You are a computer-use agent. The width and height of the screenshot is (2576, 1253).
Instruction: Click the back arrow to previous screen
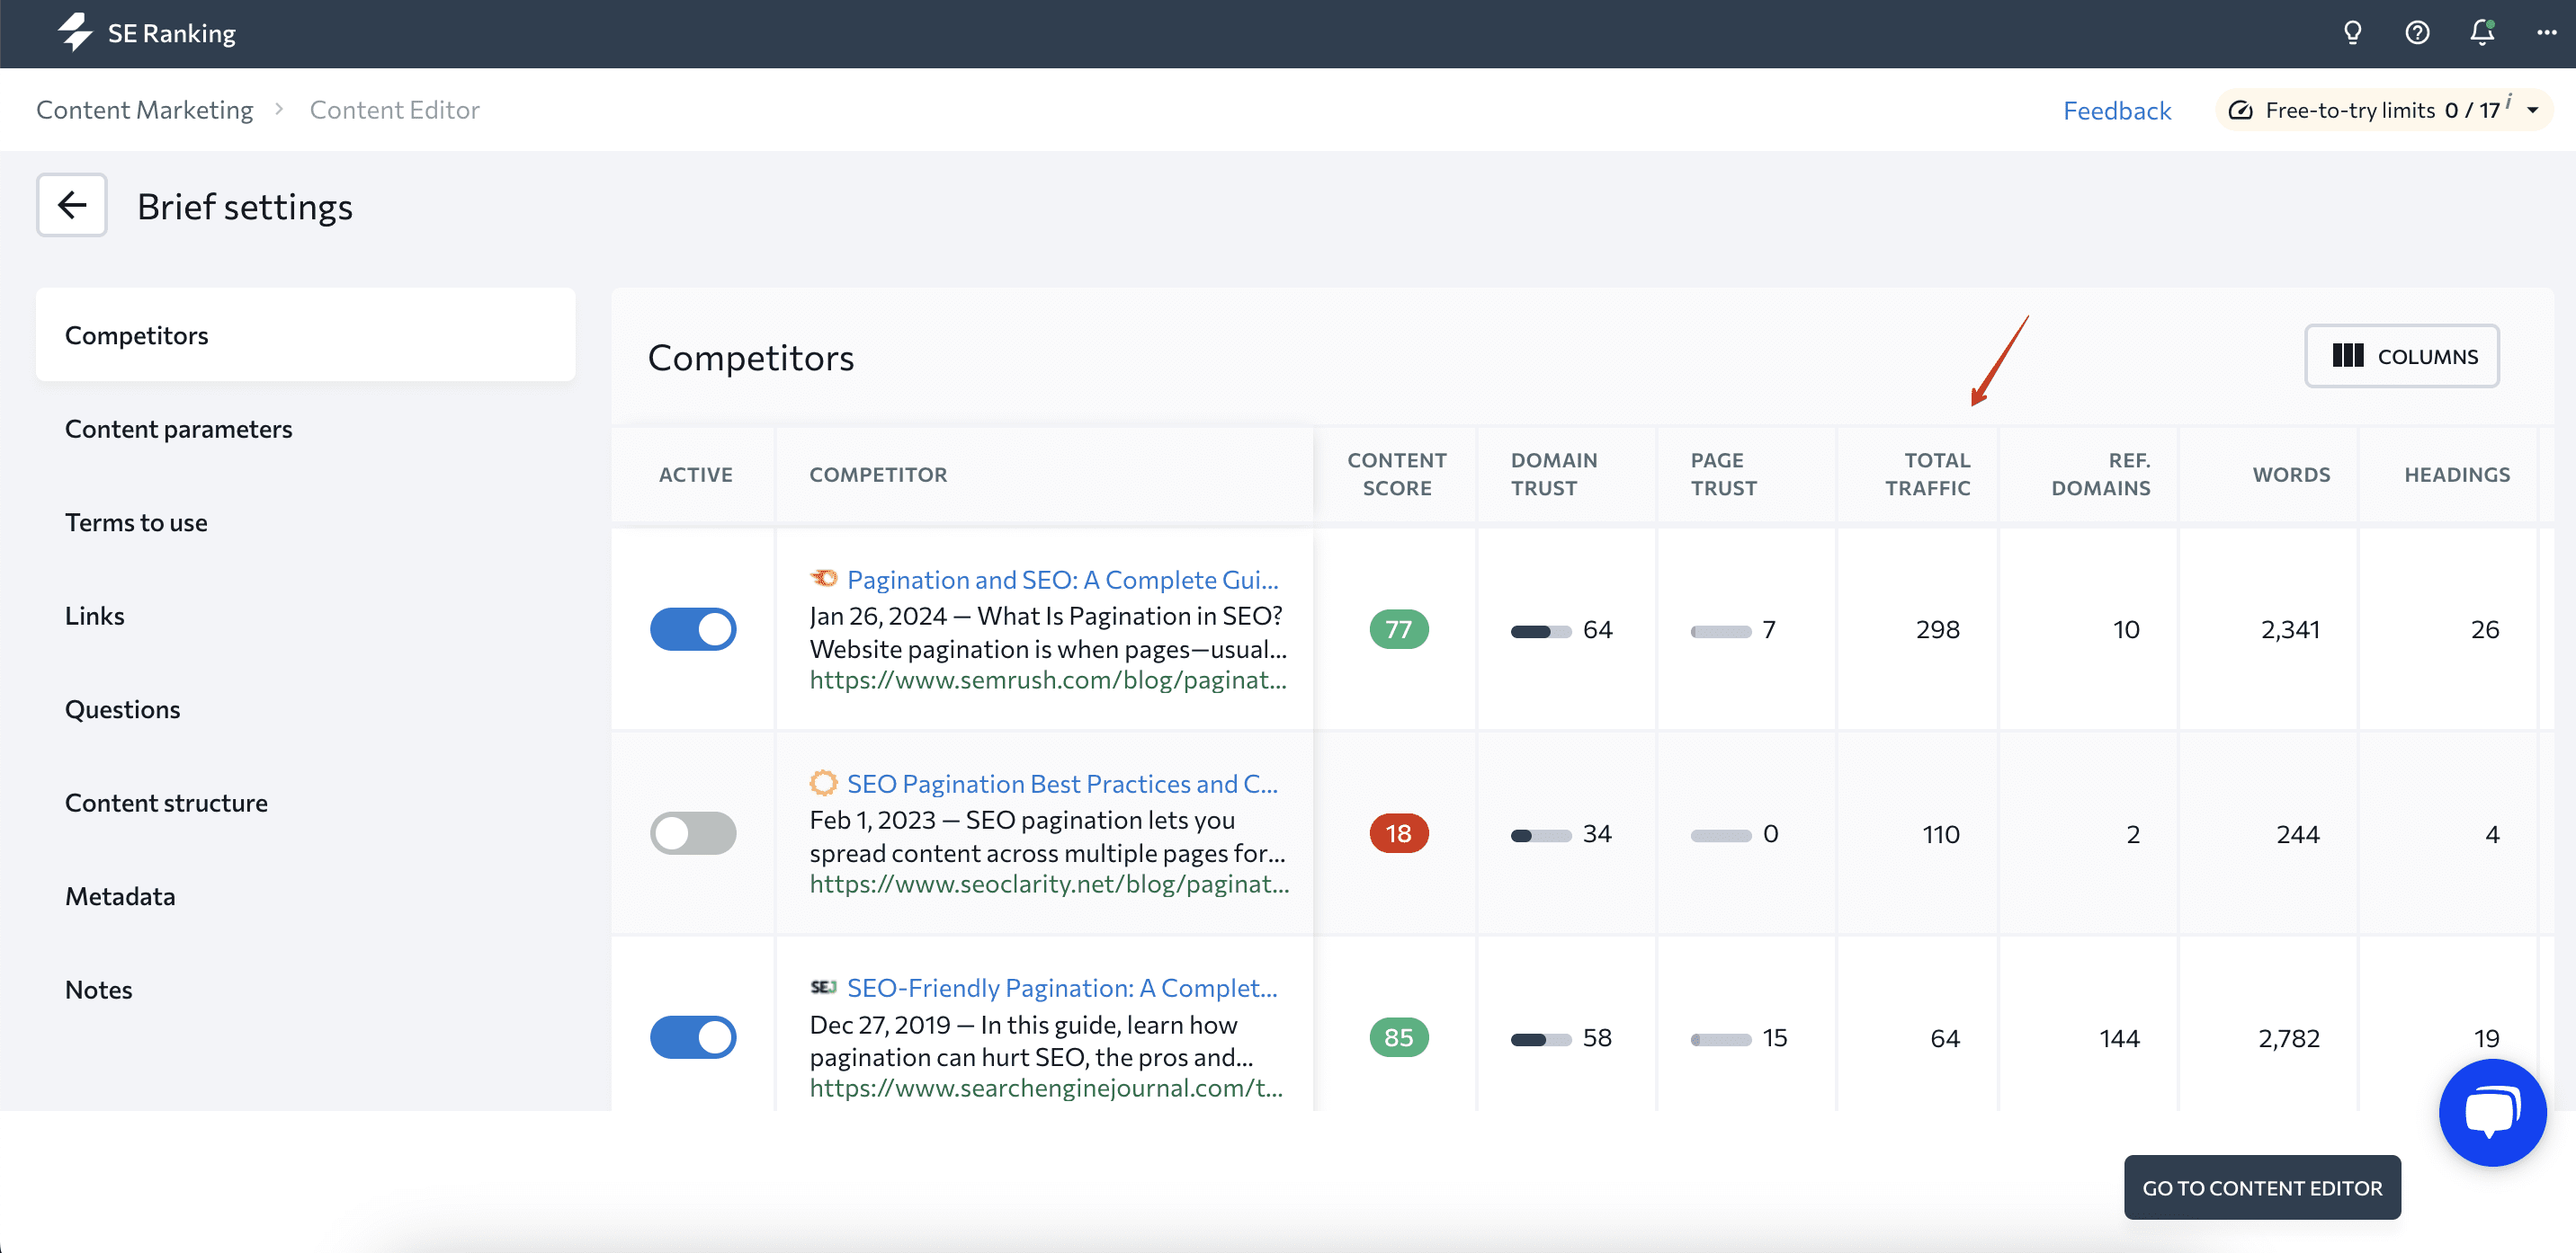point(71,205)
